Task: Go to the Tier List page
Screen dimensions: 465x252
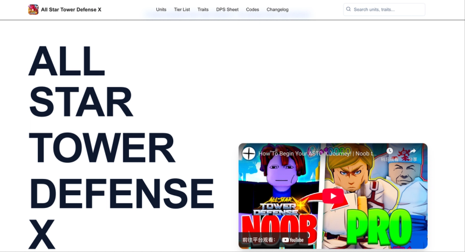Action: point(182,9)
